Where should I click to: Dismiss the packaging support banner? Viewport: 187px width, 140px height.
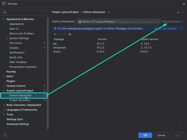(x=181, y=28)
